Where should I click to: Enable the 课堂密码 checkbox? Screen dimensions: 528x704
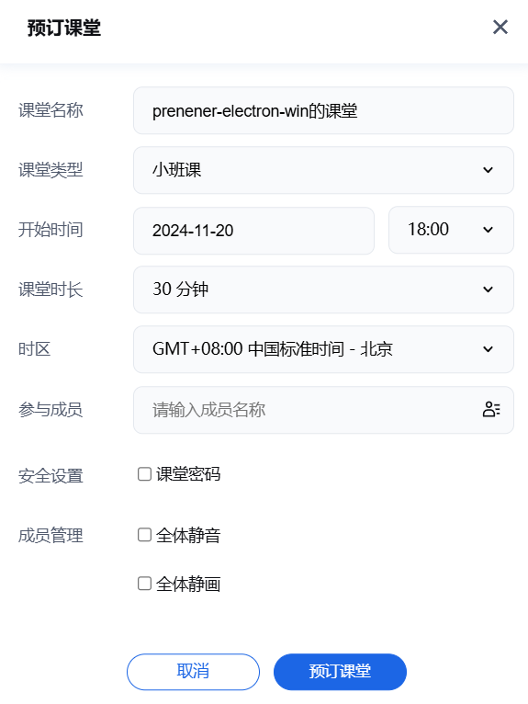[x=144, y=474]
